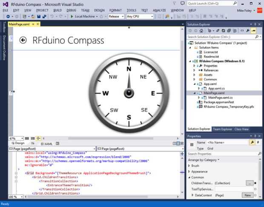
Task: Click the ChildrenTransitions ellipsis button
Action: [x=250, y=183]
